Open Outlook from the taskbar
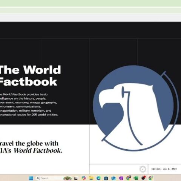181x181 pixels. point(114,178)
